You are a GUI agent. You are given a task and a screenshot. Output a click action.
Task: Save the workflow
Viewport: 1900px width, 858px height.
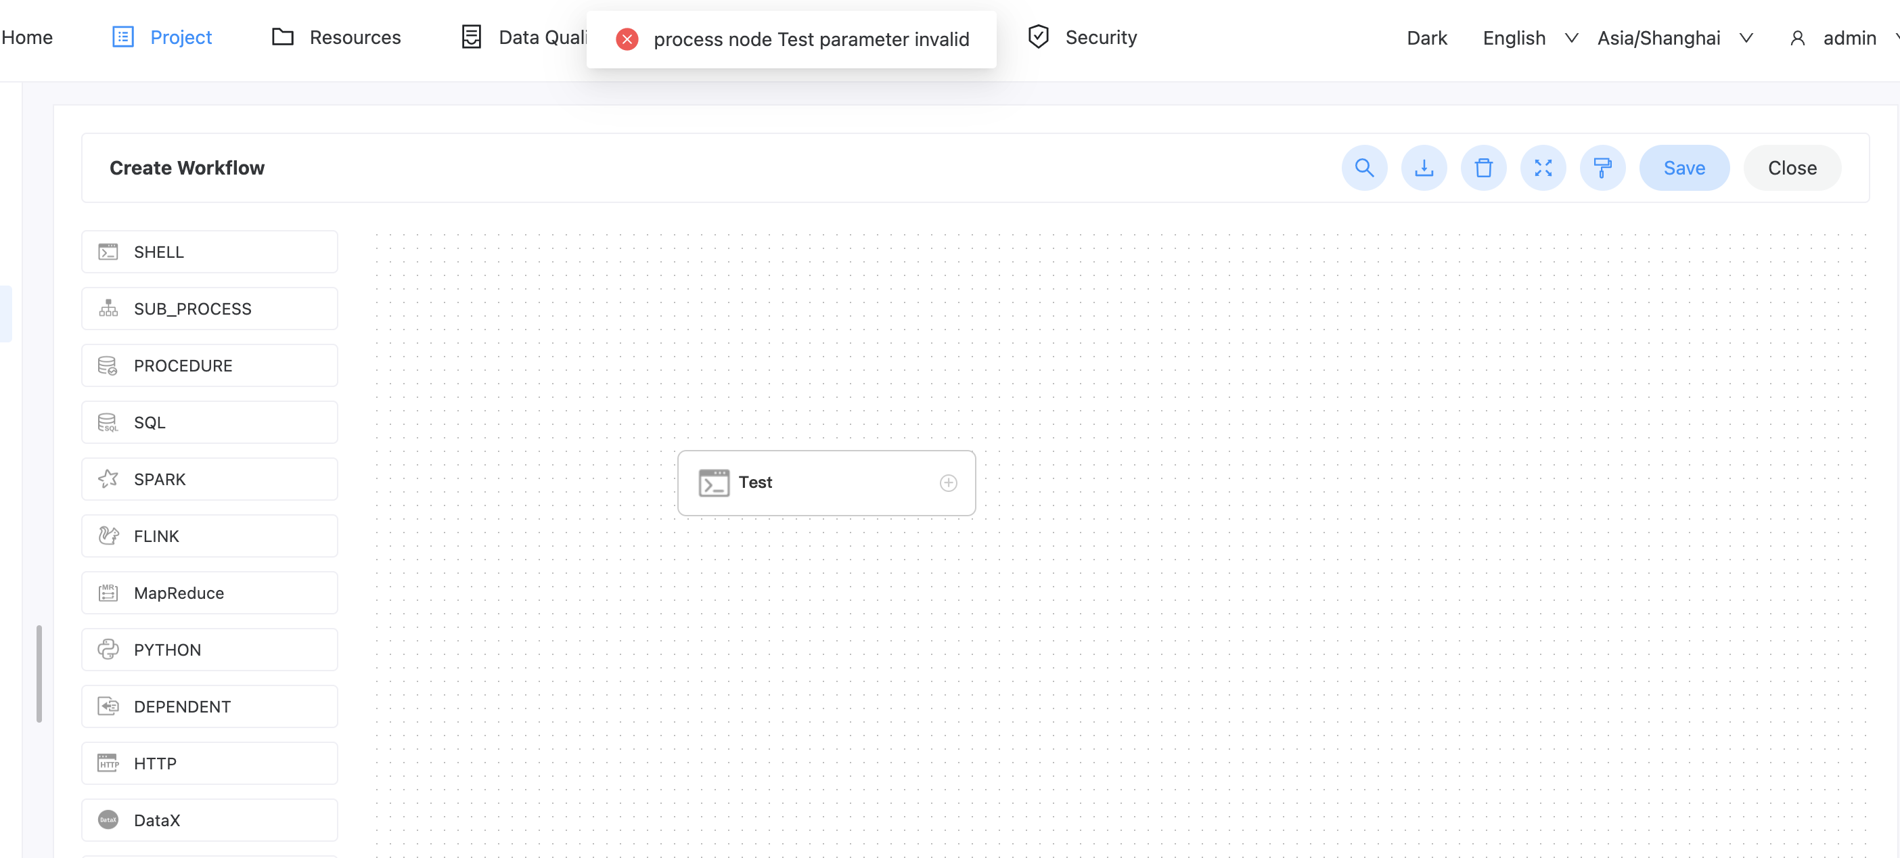(1684, 167)
